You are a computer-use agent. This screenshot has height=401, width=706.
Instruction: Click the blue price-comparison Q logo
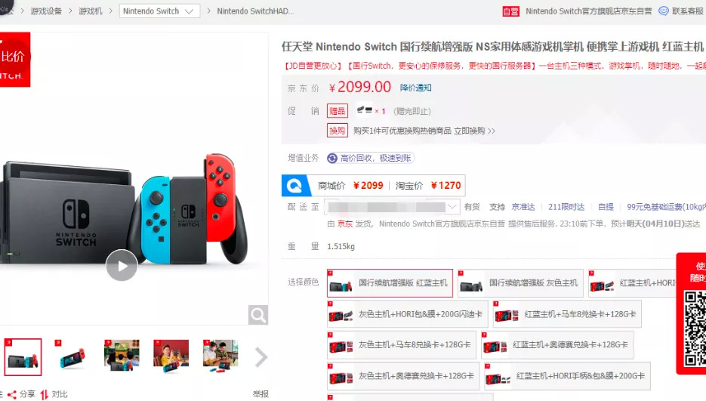(x=294, y=186)
